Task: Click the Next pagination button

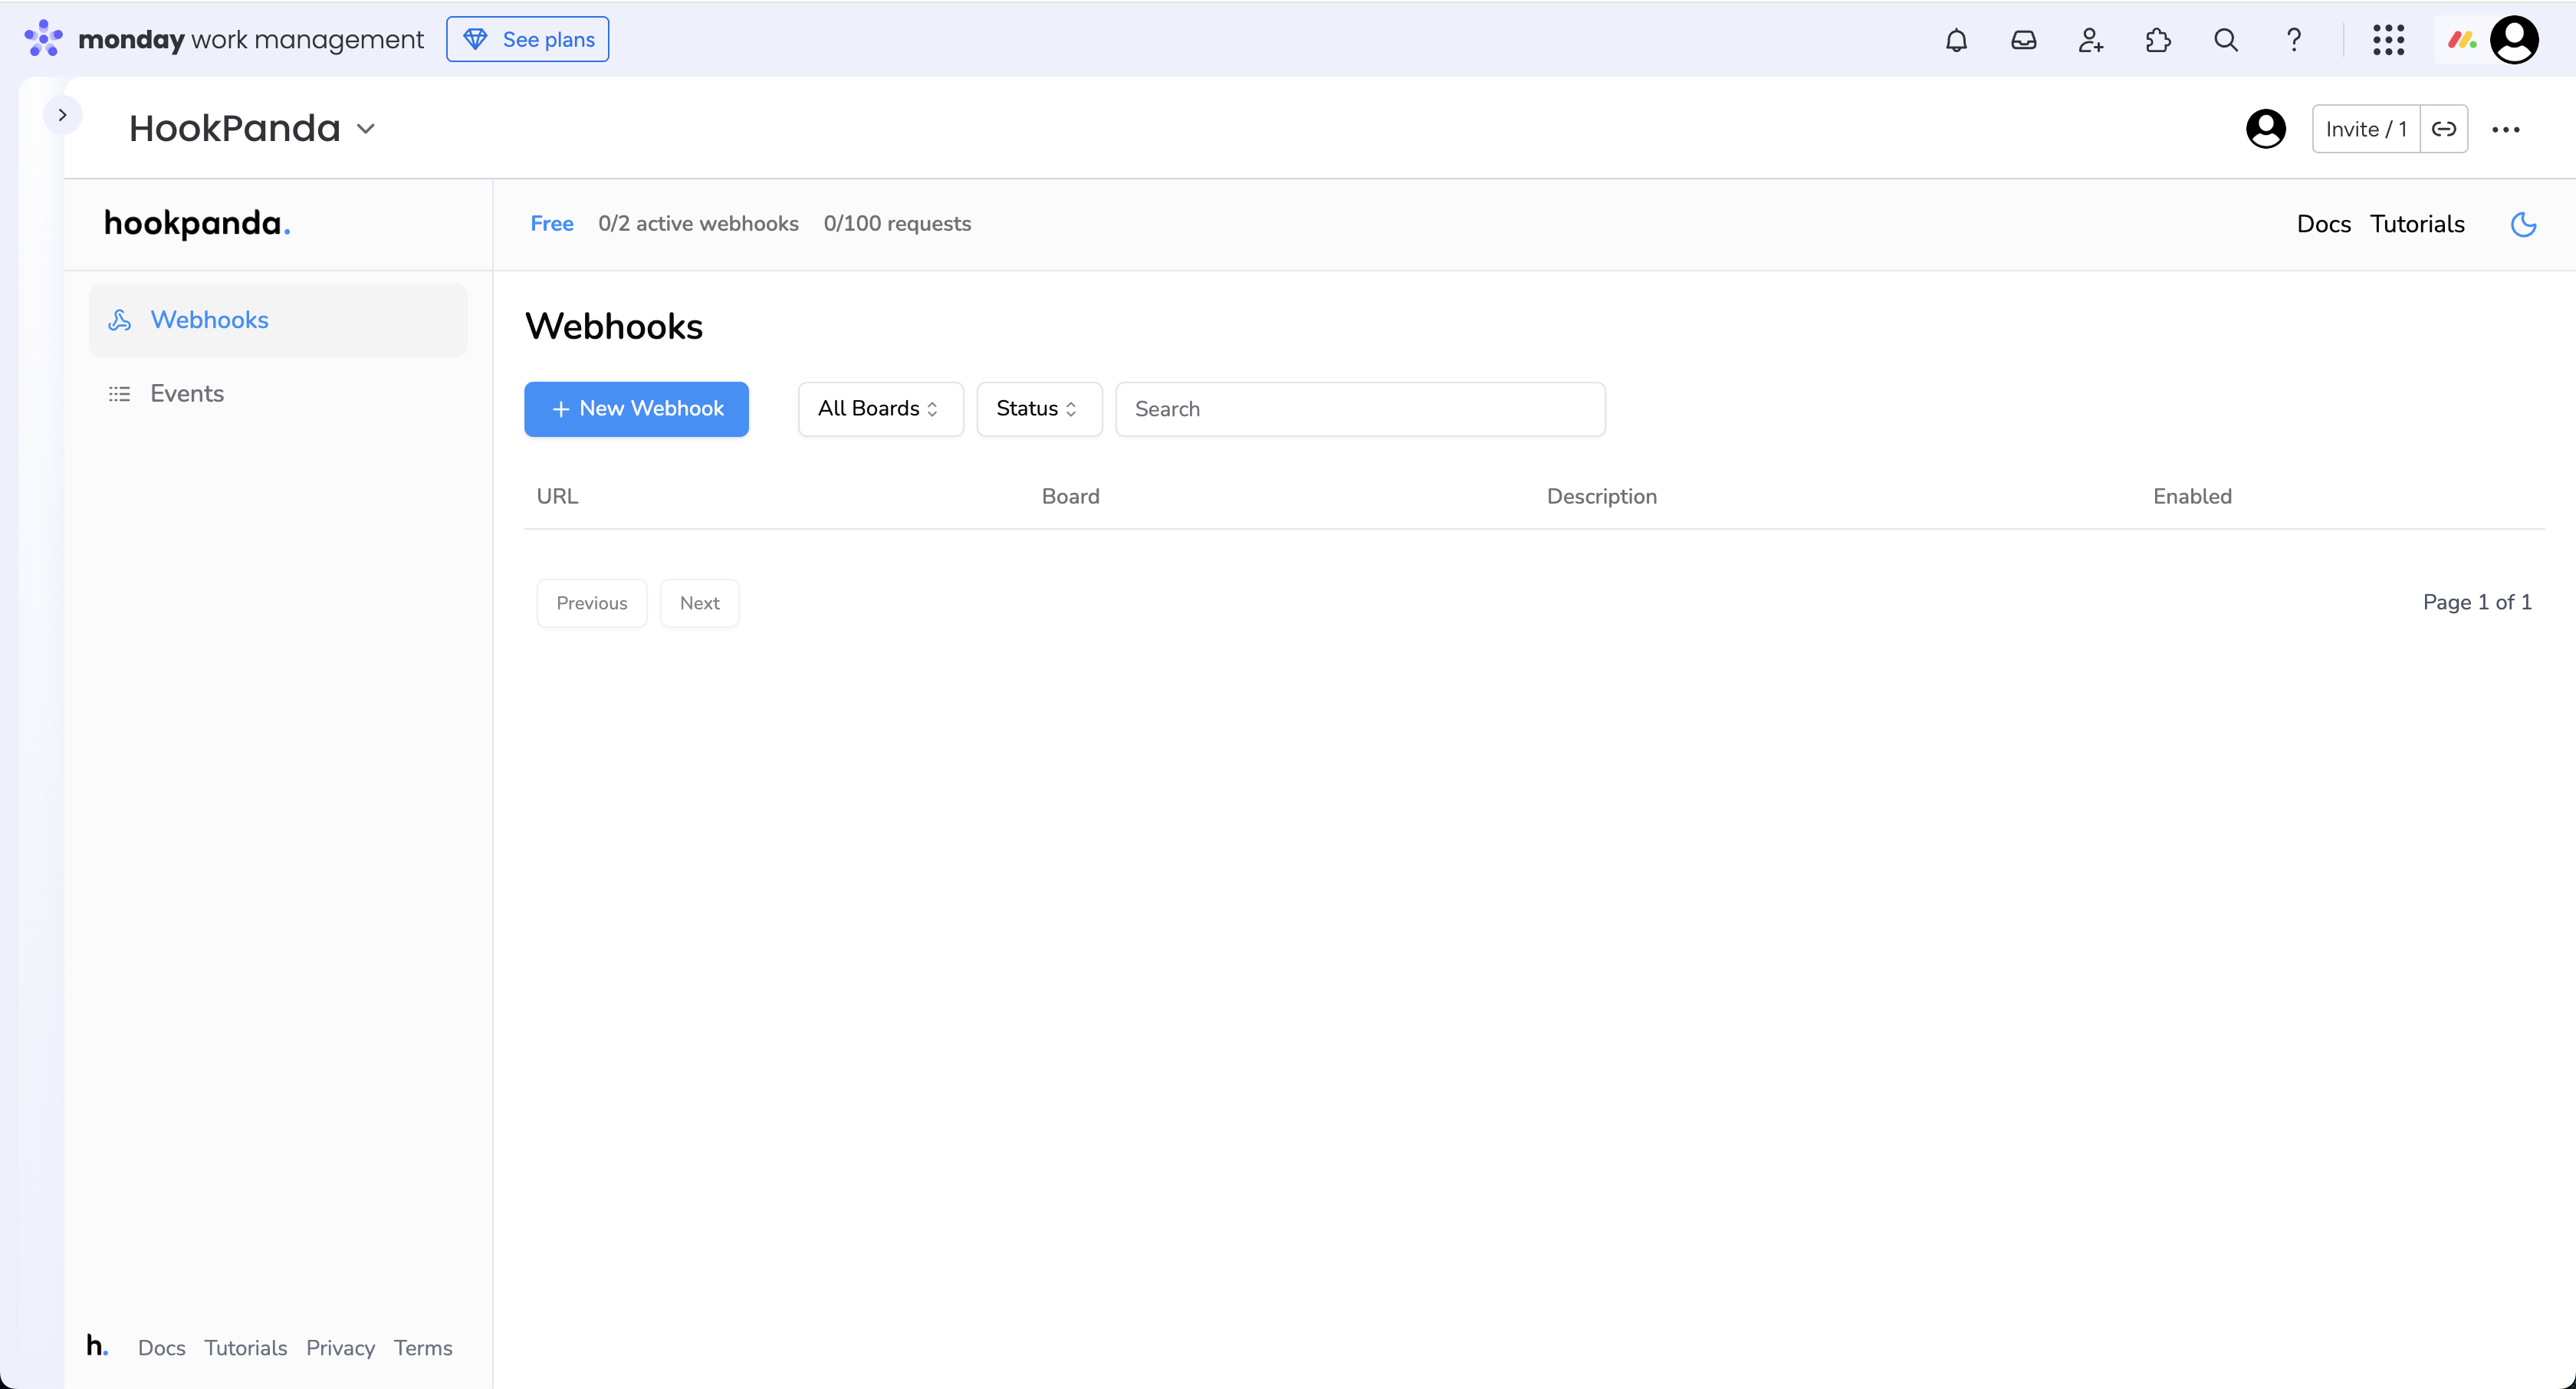Action: 699,603
